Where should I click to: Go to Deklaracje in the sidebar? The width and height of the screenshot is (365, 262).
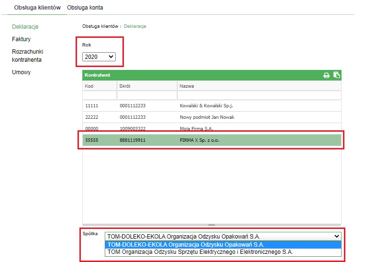point(25,27)
